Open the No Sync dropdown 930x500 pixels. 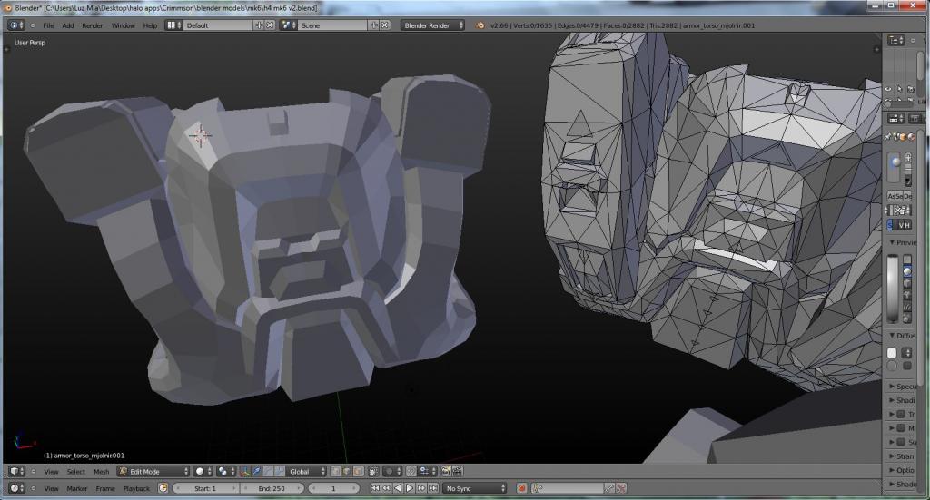[475, 488]
